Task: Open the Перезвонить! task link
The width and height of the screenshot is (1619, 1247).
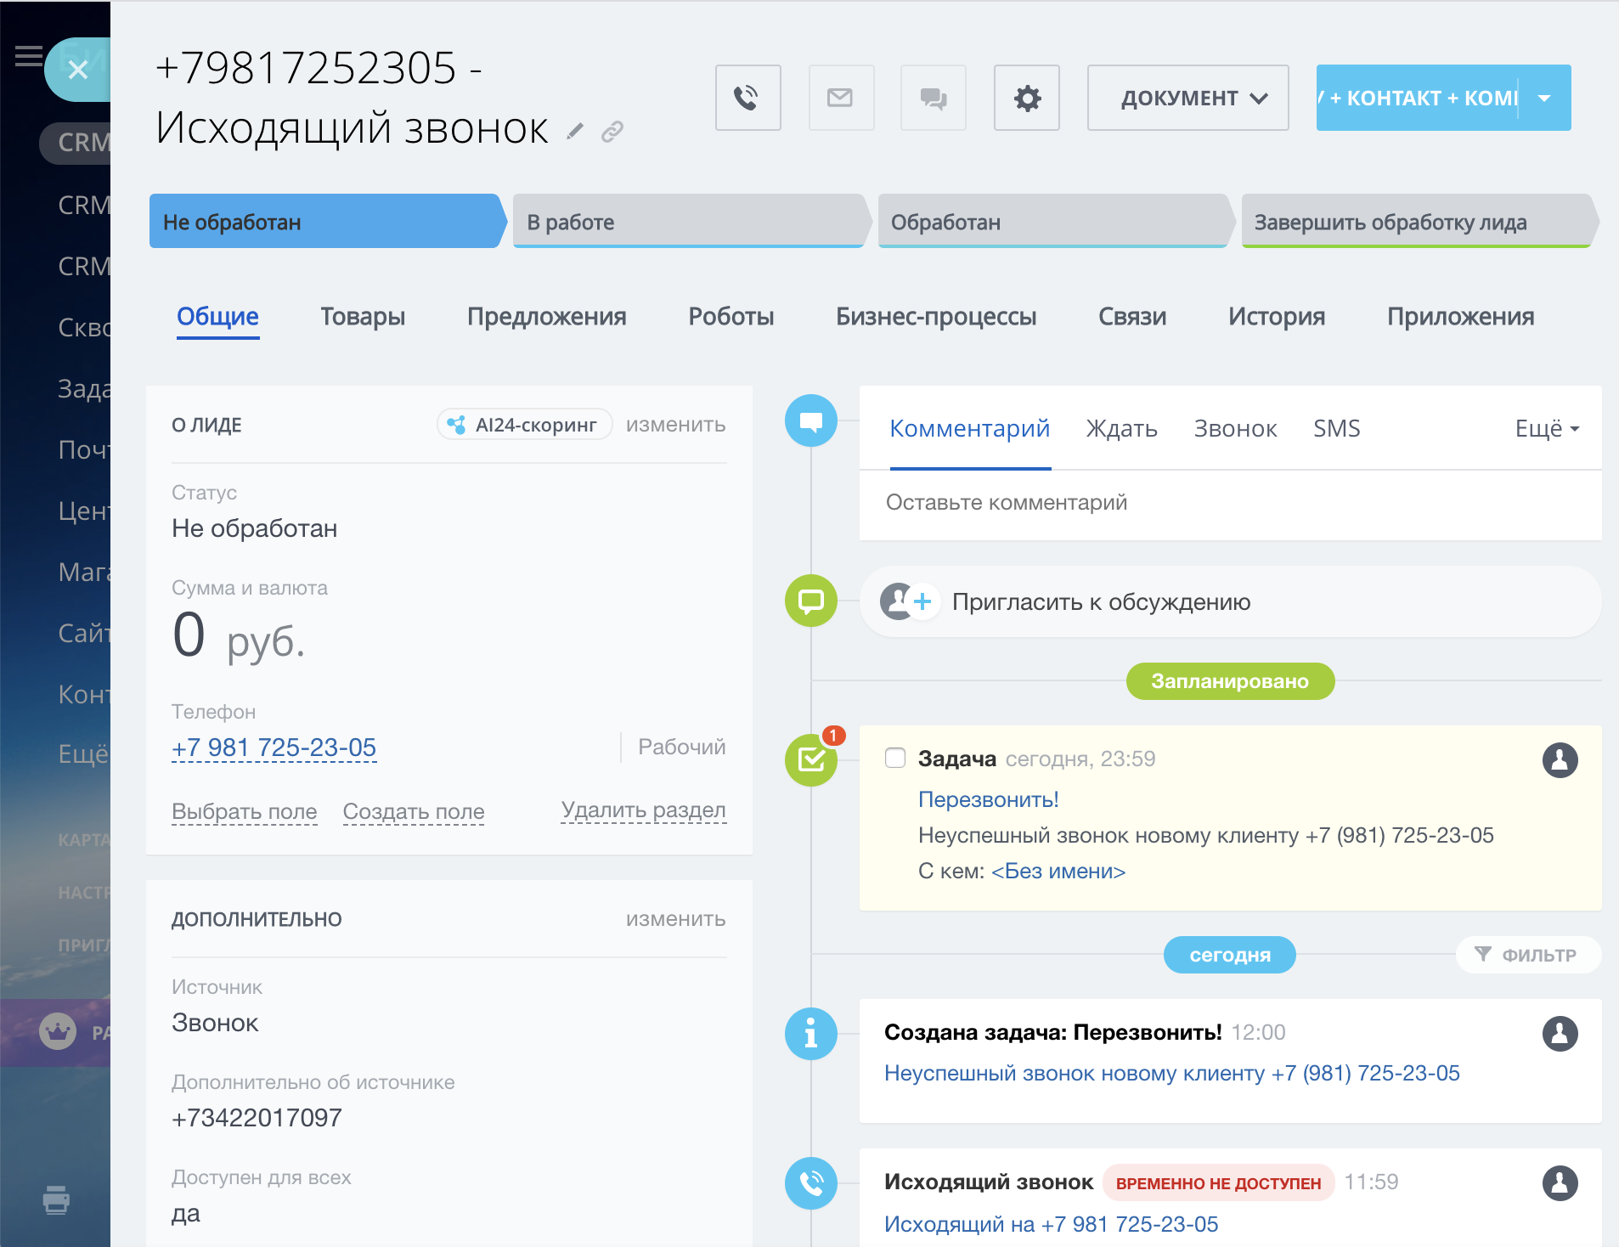Action: click(988, 799)
